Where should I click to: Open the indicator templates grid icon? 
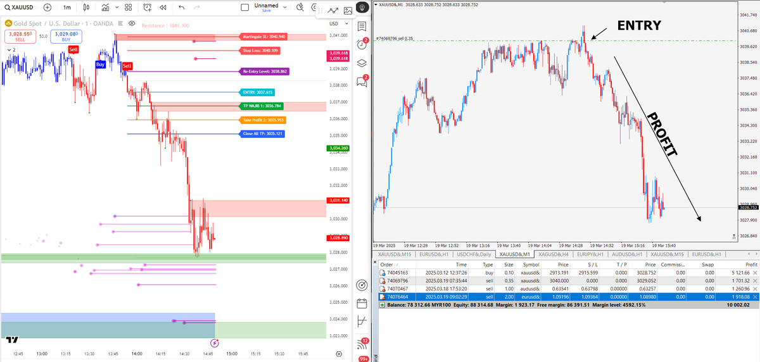pos(128,8)
